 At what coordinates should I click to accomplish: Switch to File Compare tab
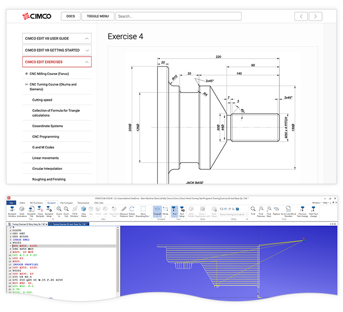pyautogui.click(x=67, y=203)
